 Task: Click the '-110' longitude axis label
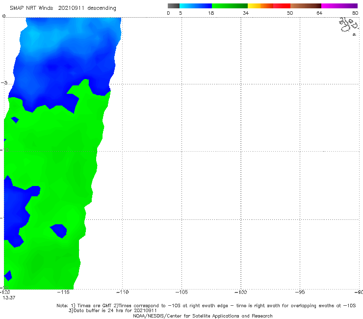(122, 292)
